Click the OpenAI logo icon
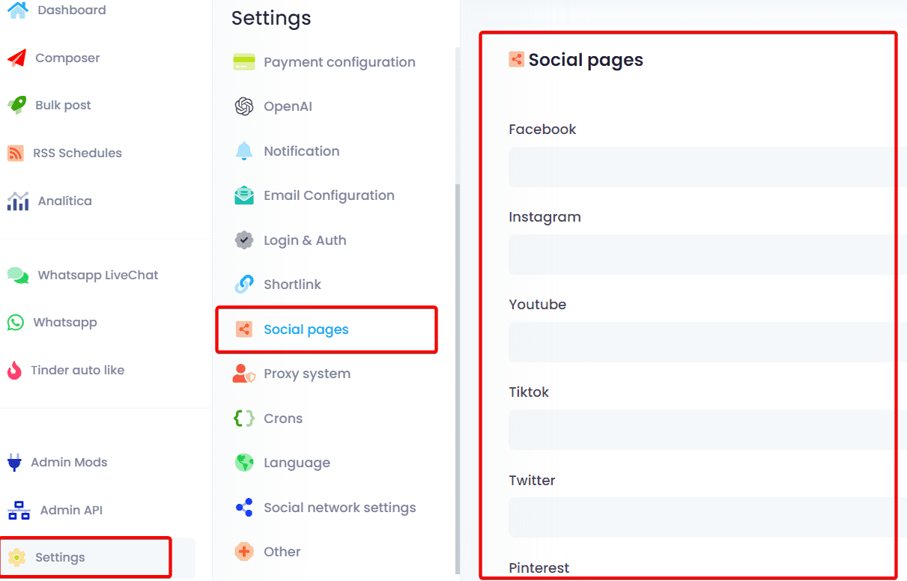 coord(244,106)
